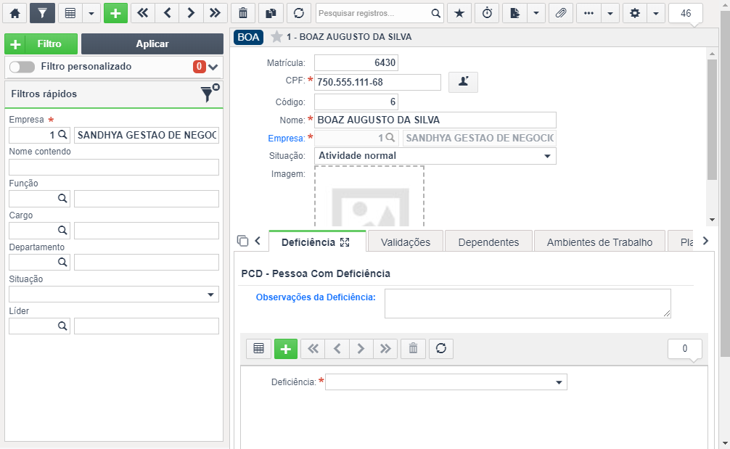Click the detach tabs icon left of Deficiência
730x449 pixels.
point(242,241)
